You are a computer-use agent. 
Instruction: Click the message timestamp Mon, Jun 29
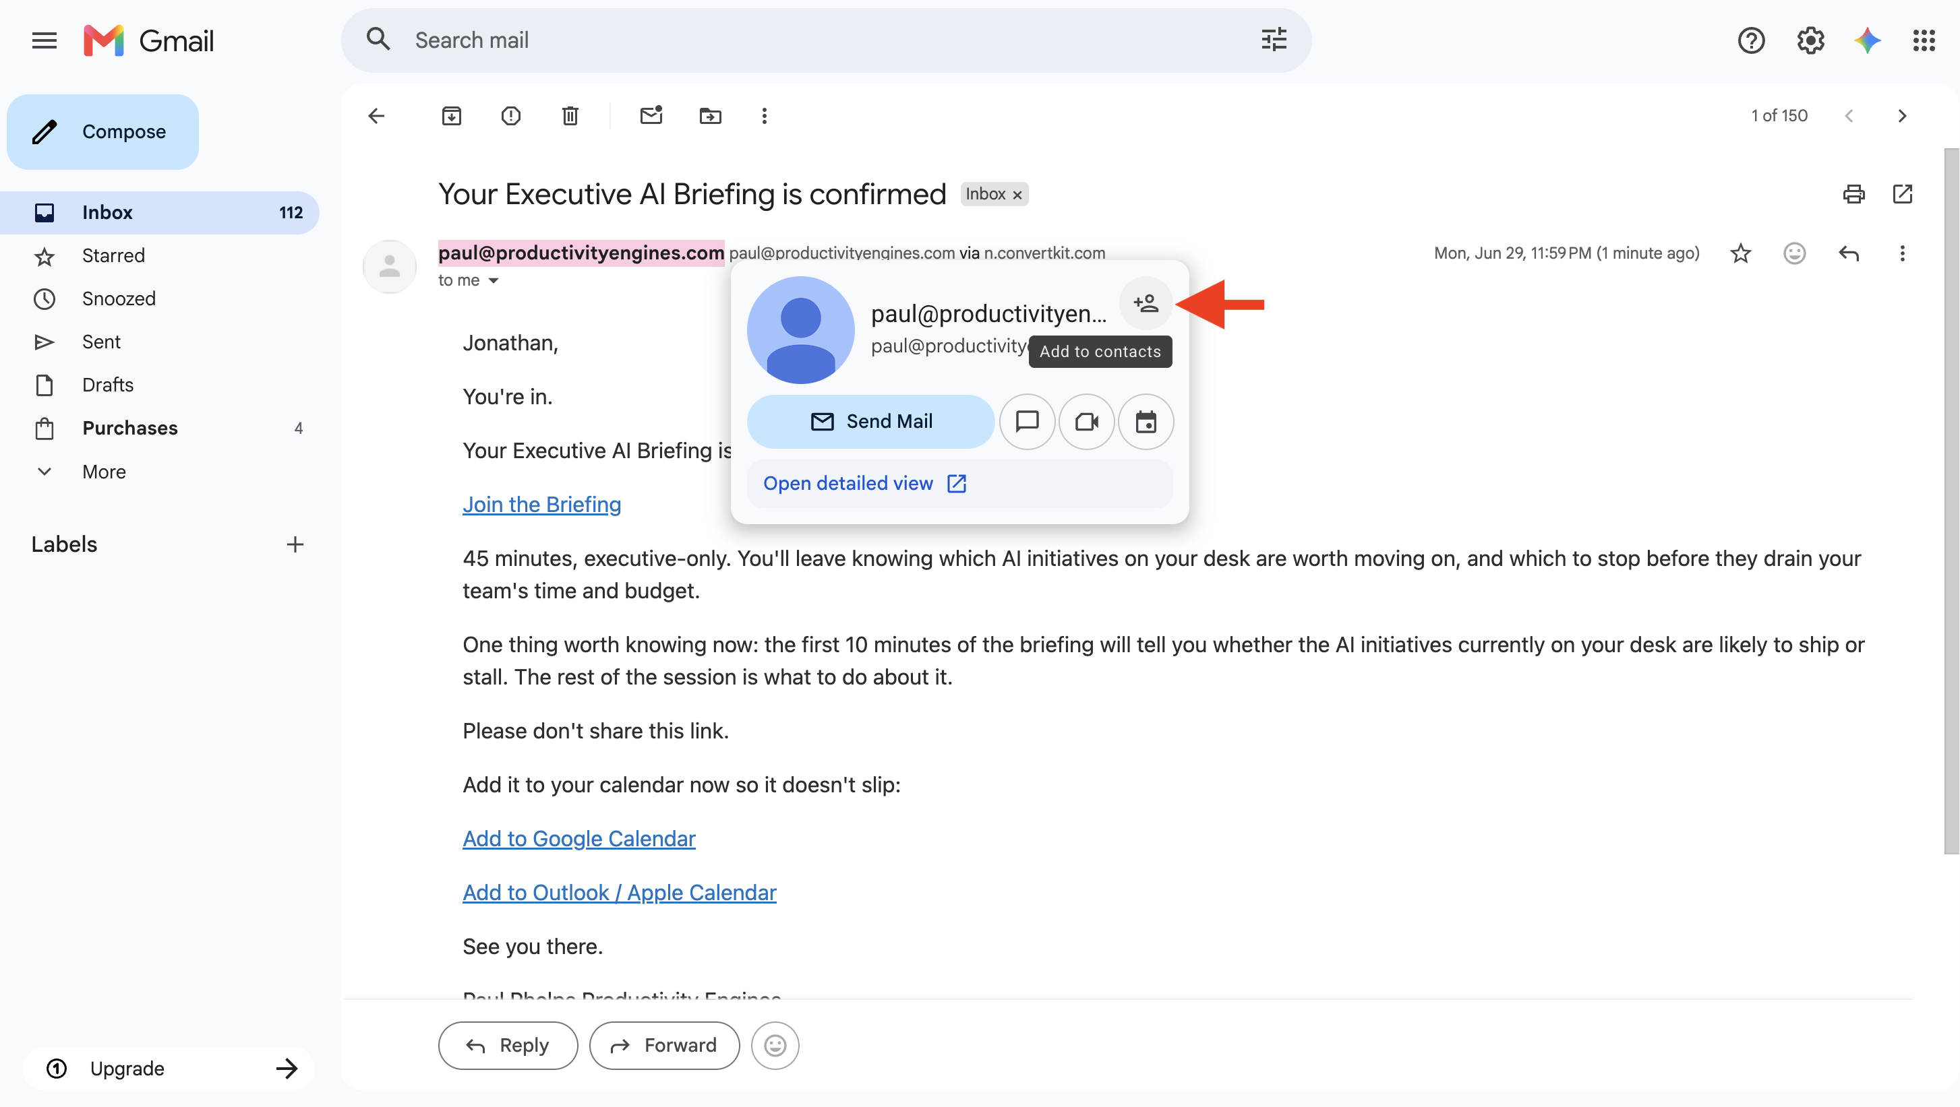tap(1567, 253)
